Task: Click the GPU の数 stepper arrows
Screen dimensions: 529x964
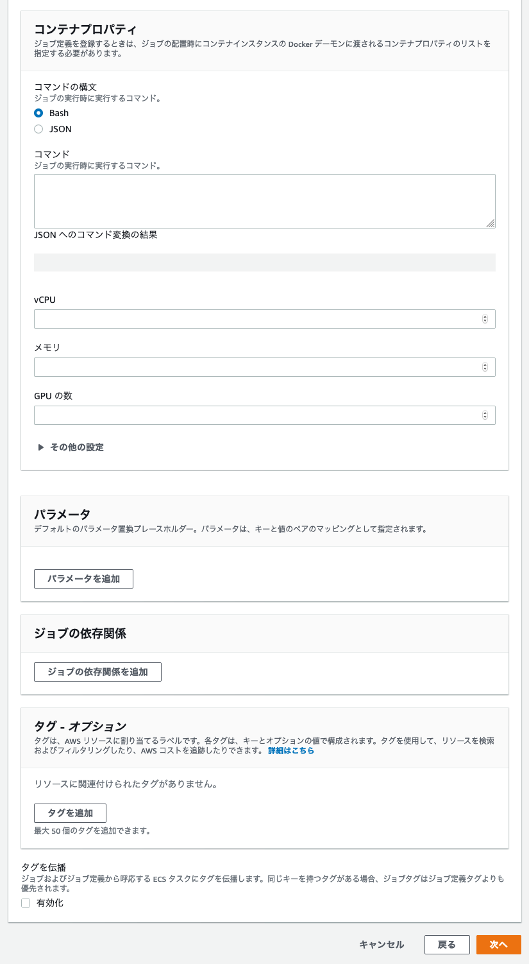Action: [485, 415]
